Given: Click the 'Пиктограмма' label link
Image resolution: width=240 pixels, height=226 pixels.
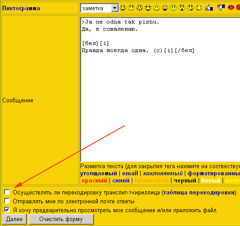Looking at the screenshot, I should pos(21,8).
